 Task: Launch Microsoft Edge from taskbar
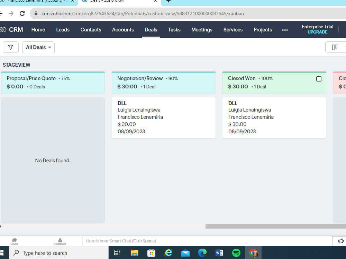pos(202,253)
